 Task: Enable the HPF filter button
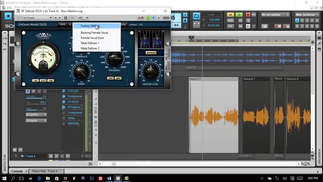click(x=111, y=78)
